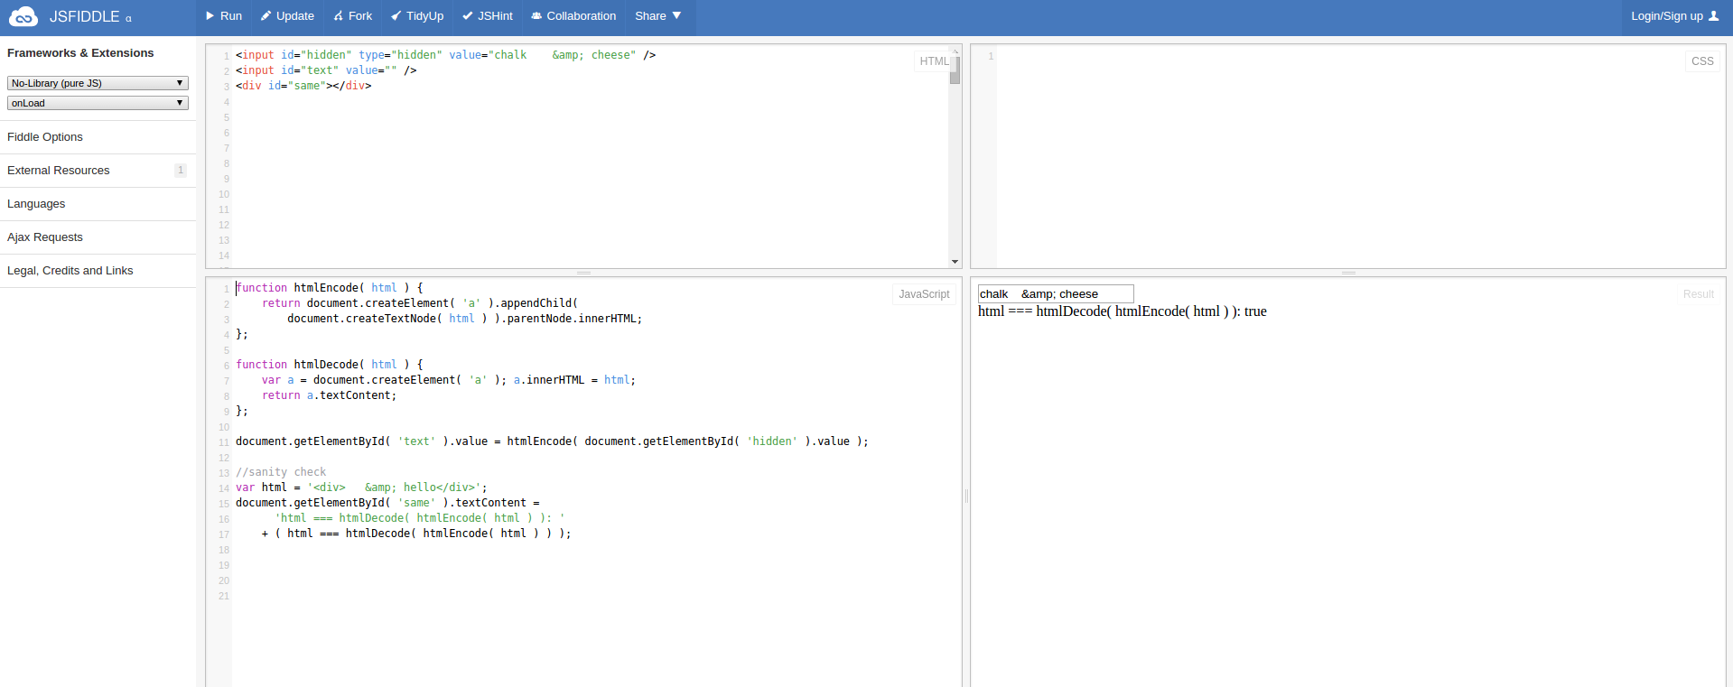Run JSHint via its checkmark icon
Image resolution: width=1733 pixels, height=687 pixels.
467,16
